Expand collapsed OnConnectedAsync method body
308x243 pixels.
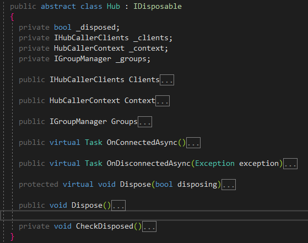(193, 143)
